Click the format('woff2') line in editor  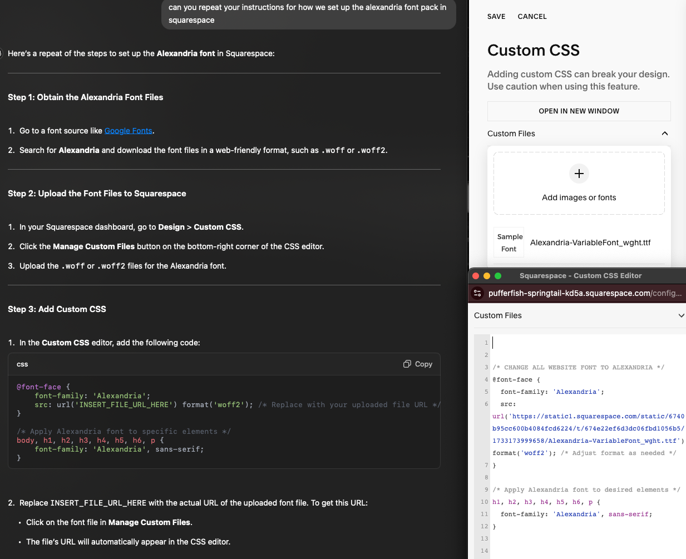584,453
